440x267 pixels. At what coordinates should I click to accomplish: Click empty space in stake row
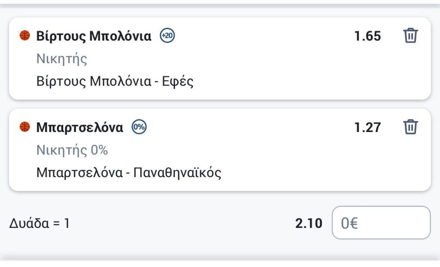tap(182, 224)
